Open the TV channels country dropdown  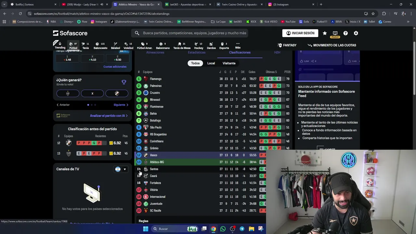tap(121, 169)
